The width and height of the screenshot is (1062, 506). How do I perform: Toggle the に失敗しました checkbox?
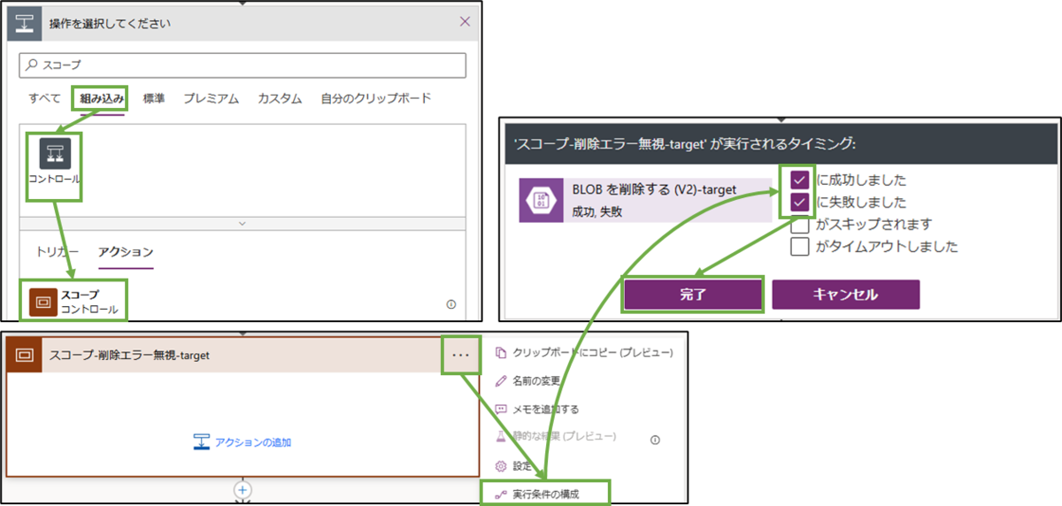pyautogui.click(x=800, y=202)
